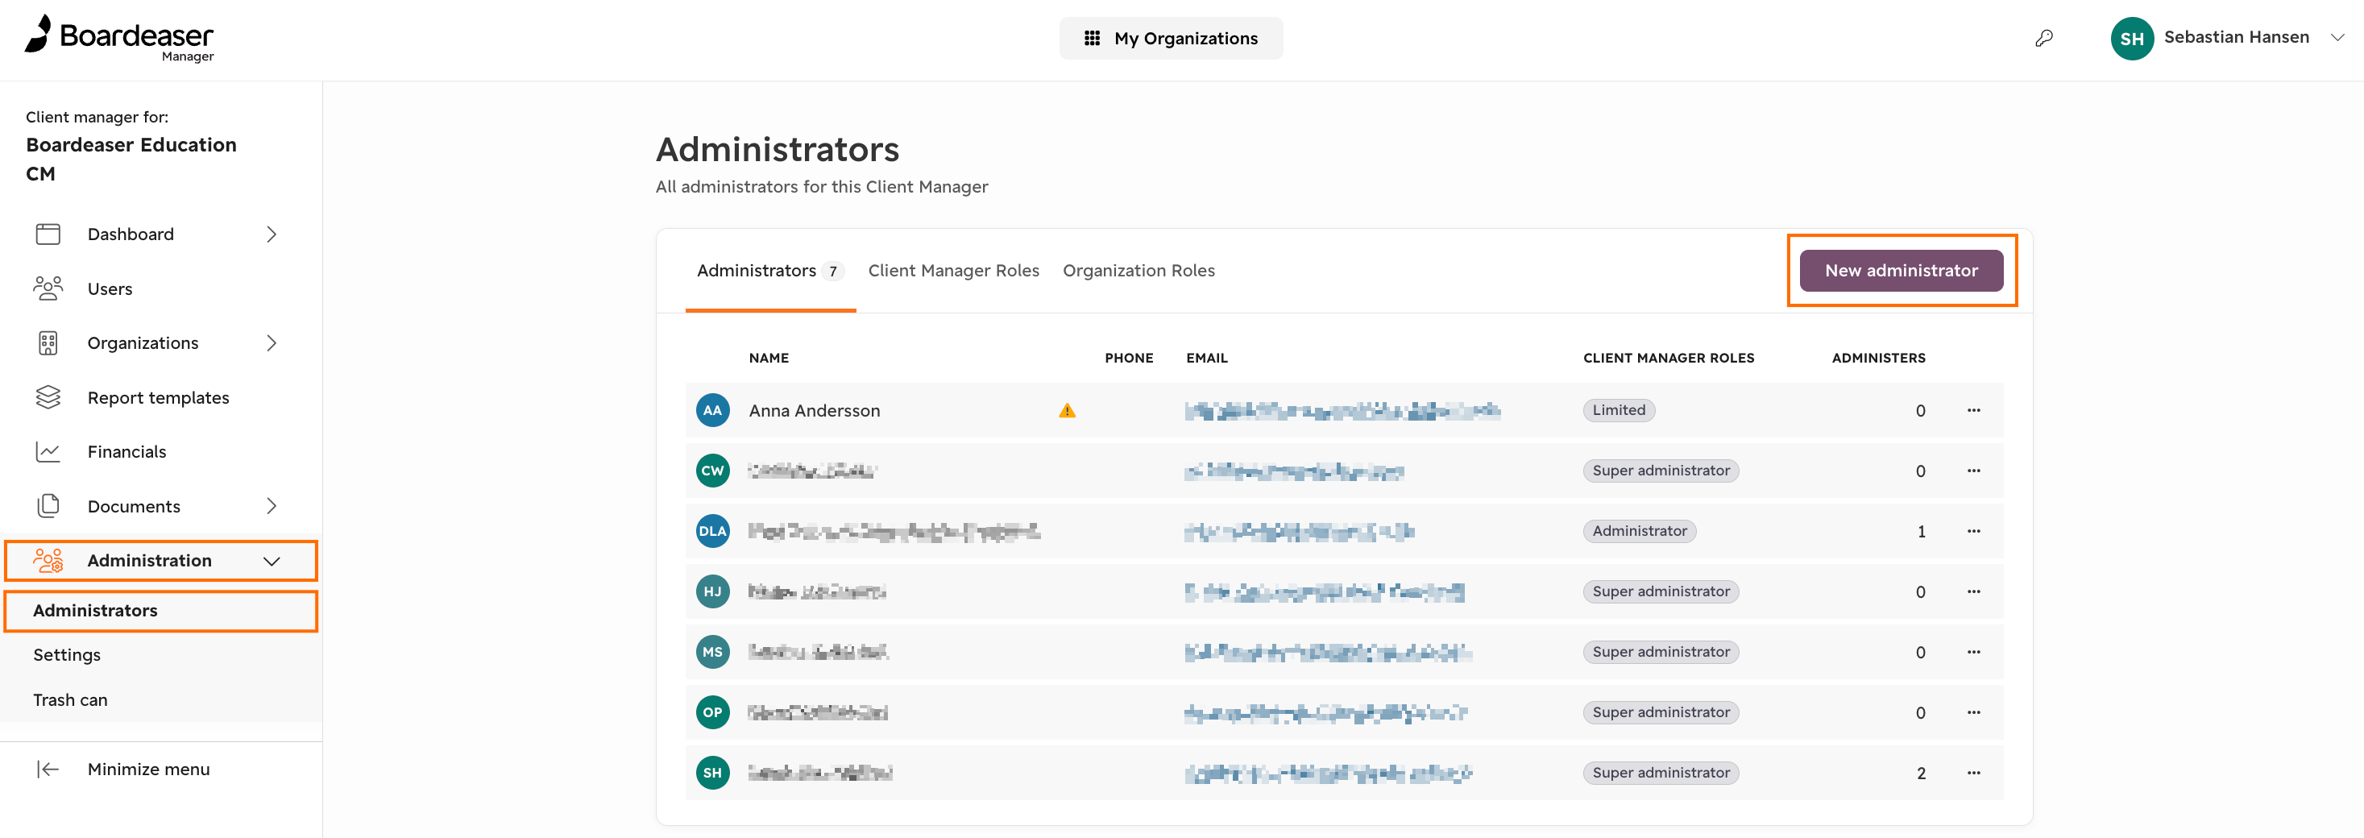This screenshot has width=2364, height=838.
Task: Click the administers count 2 in SH row
Action: [x=1921, y=773]
